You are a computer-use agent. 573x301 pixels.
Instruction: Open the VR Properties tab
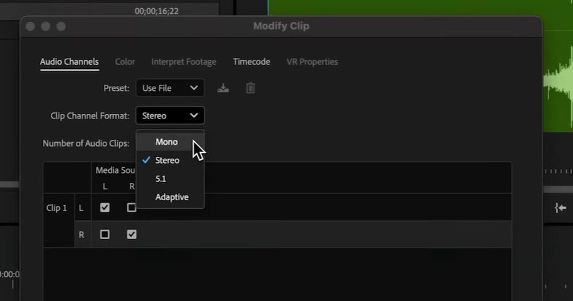click(312, 62)
